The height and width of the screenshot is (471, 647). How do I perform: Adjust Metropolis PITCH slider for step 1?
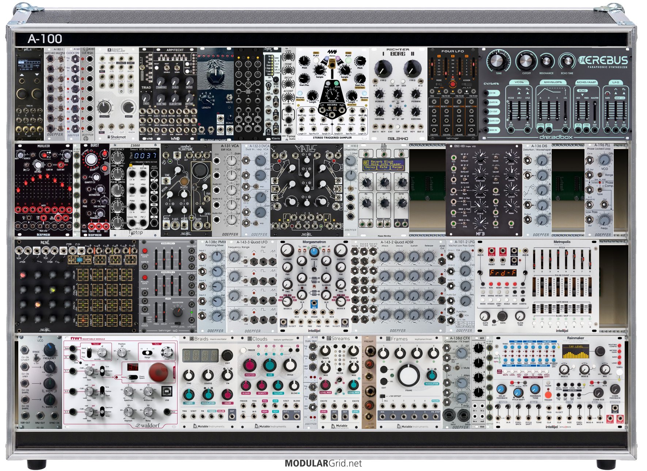click(534, 259)
